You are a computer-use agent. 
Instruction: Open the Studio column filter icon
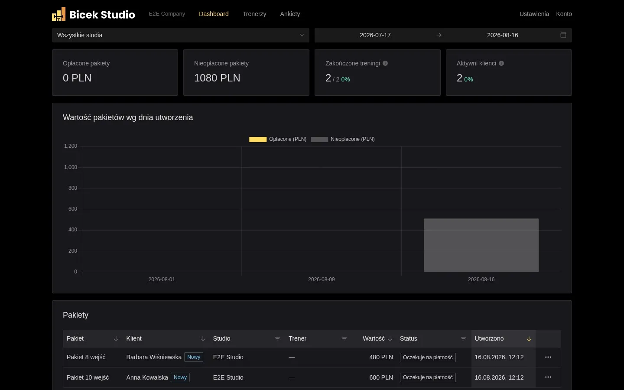[278, 339]
